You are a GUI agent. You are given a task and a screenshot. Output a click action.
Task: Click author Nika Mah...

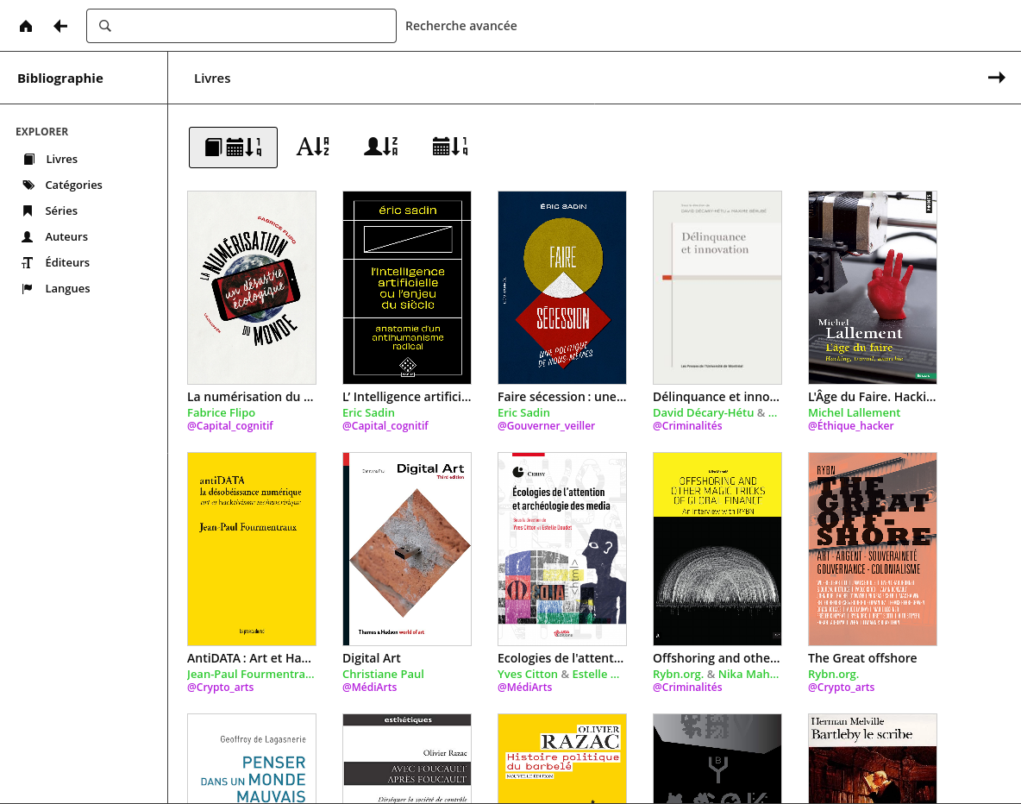point(749,674)
